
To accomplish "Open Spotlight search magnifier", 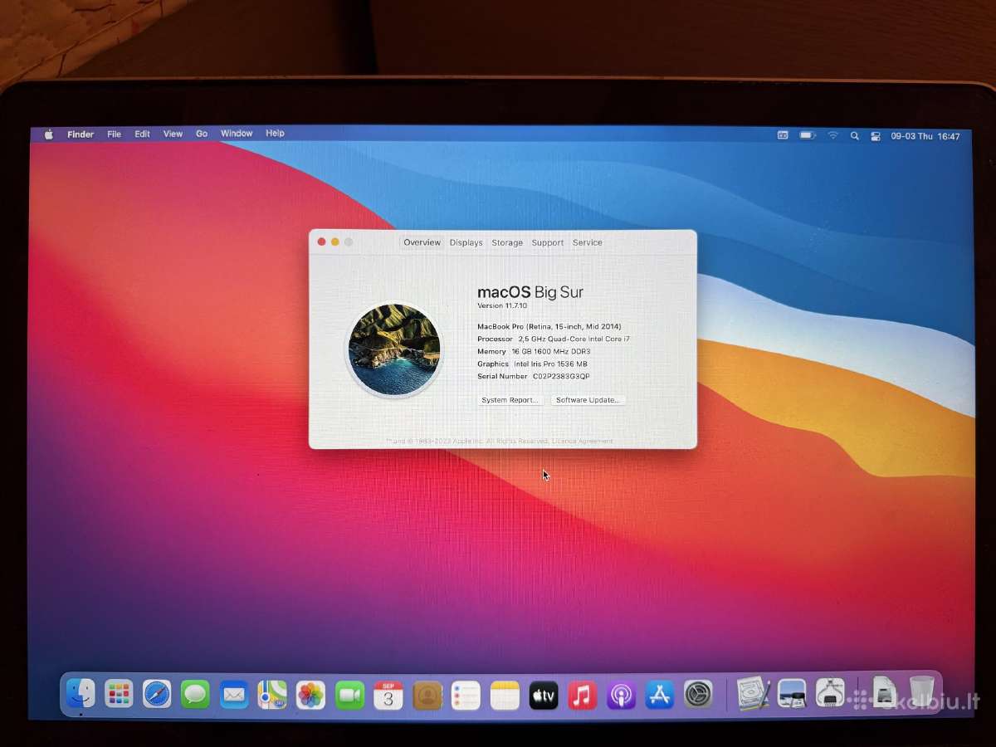I will 855,136.
